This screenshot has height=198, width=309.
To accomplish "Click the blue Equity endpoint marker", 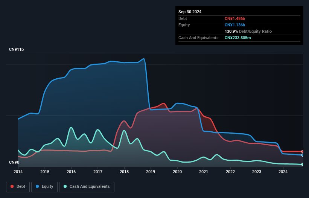I will 303,155.
